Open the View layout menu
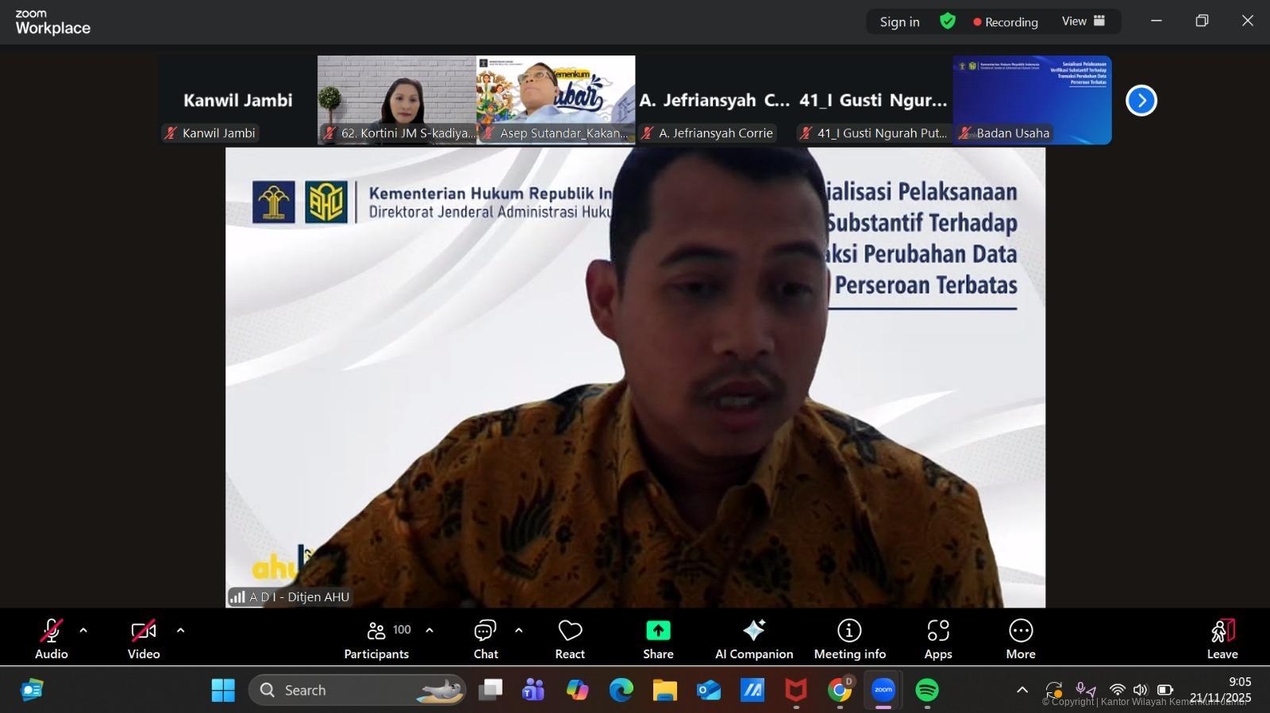This screenshot has width=1270, height=713. pos(1083,21)
